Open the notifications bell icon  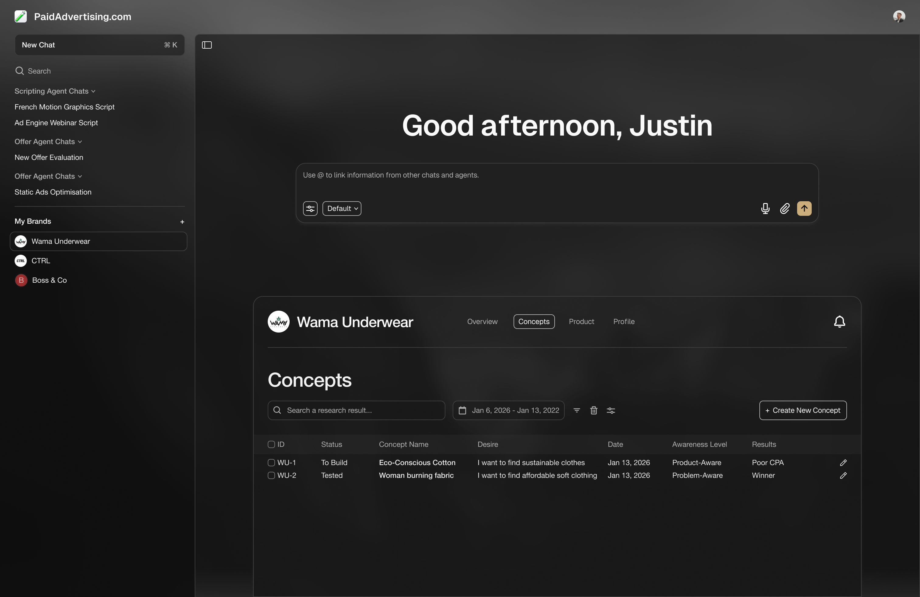click(839, 322)
